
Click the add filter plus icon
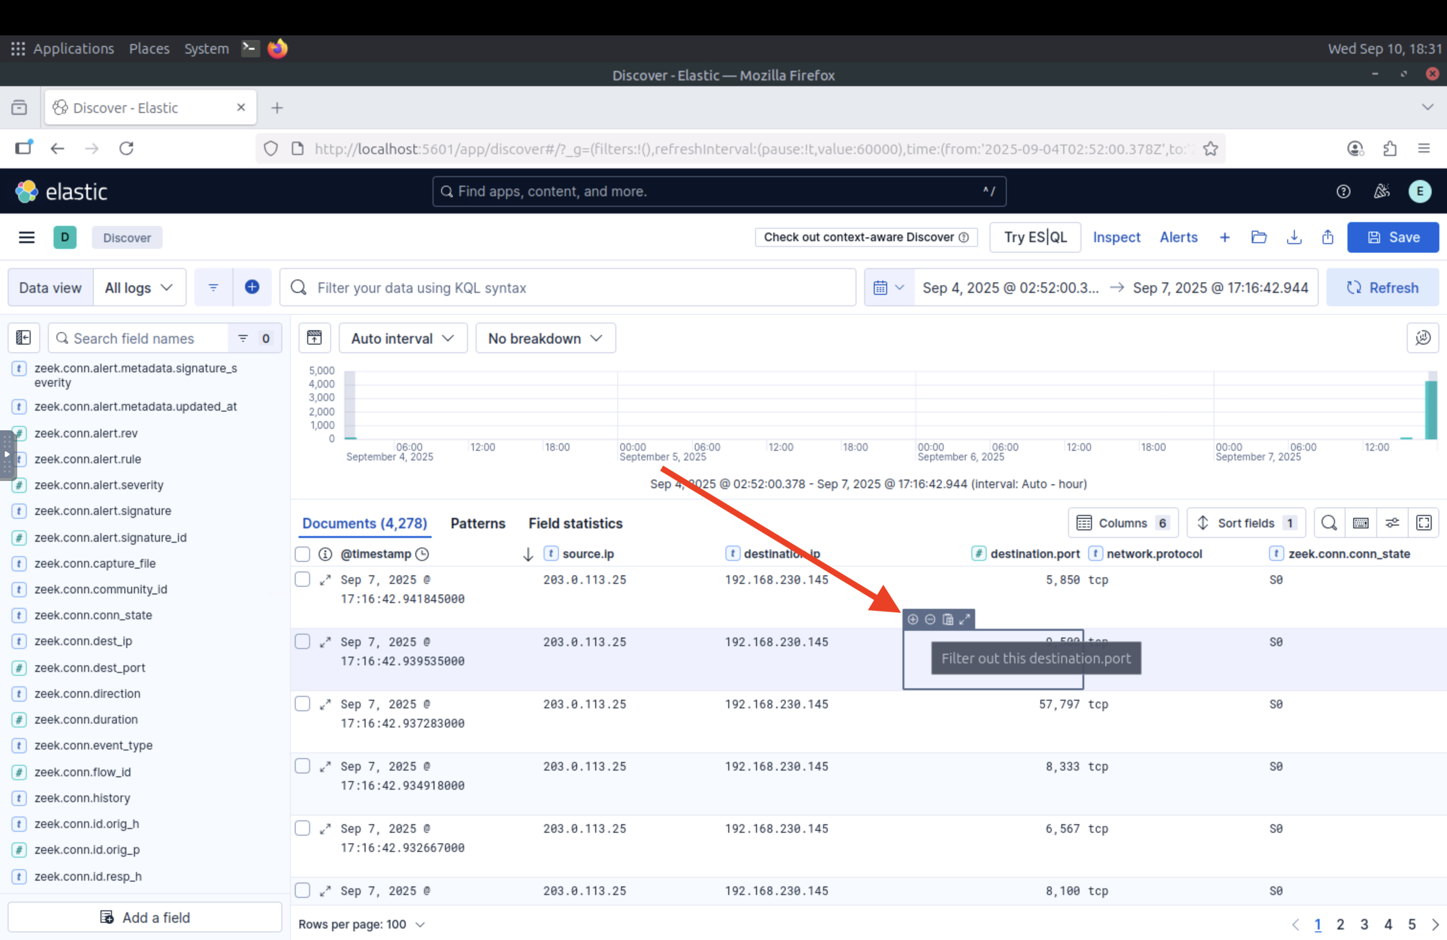point(252,287)
